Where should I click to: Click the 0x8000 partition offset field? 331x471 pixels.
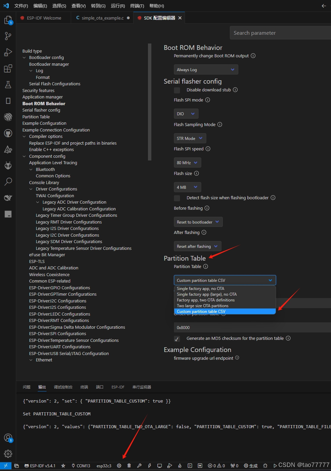pos(252,327)
